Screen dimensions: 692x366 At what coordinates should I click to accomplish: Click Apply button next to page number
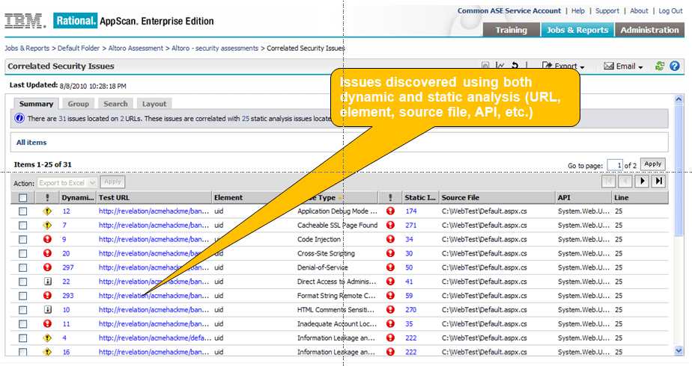[x=652, y=164]
